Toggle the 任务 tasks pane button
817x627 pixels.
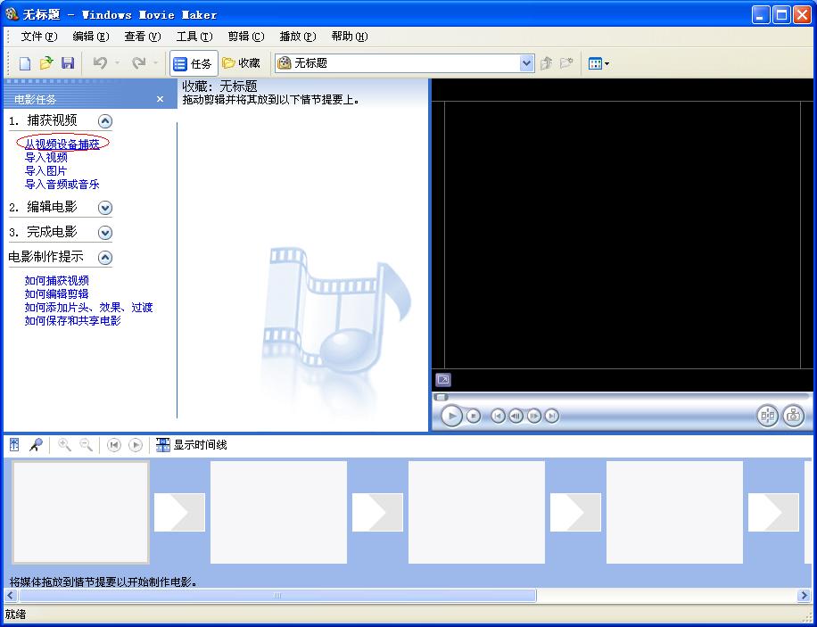193,62
